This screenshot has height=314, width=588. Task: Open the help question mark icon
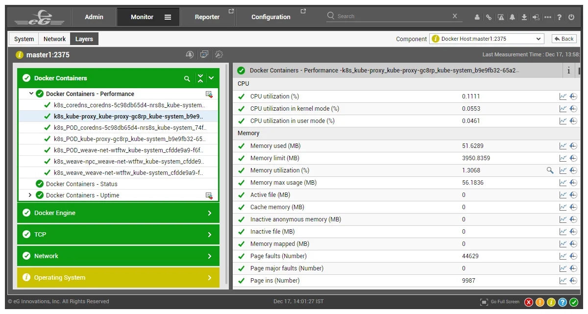(560, 17)
